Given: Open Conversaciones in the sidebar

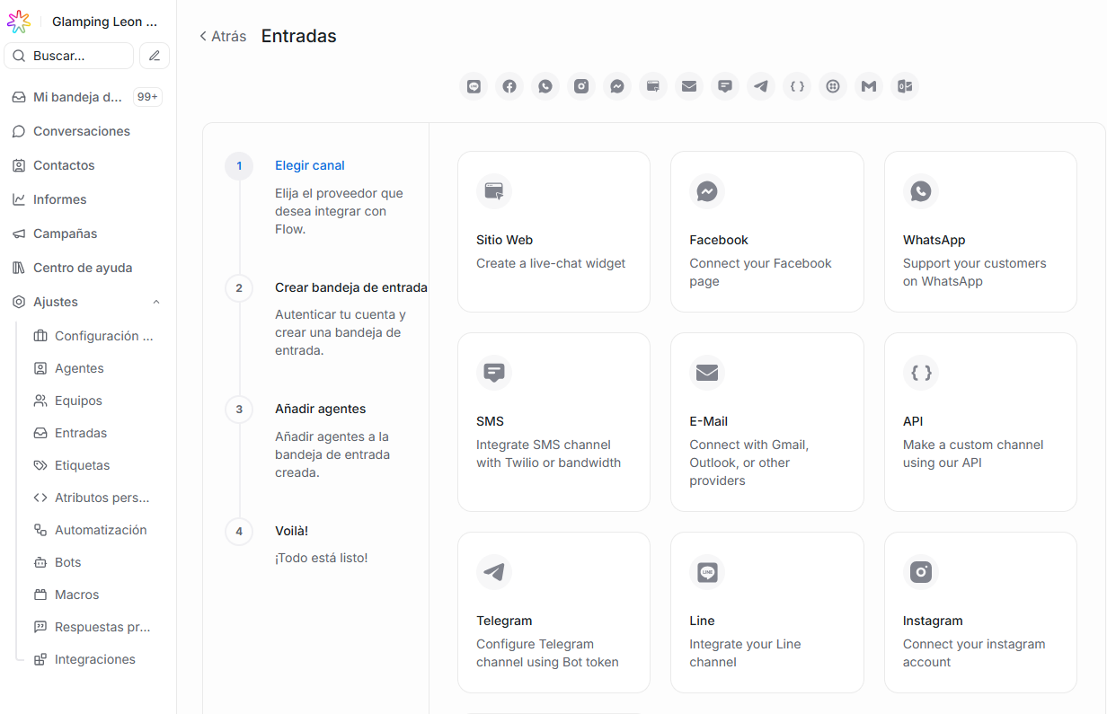Looking at the screenshot, I should pos(81,131).
